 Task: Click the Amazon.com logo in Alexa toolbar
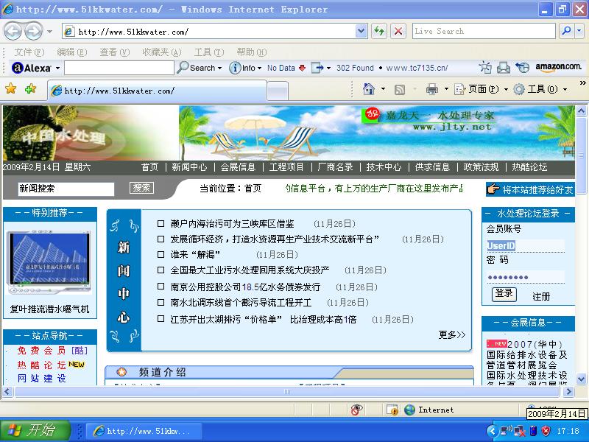[558, 68]
